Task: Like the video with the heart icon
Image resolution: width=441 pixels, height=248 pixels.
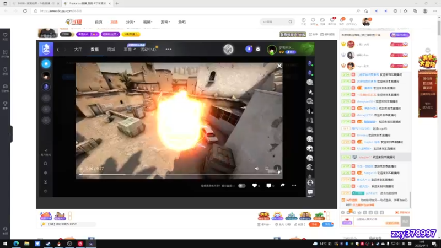Action: (255, 185)
